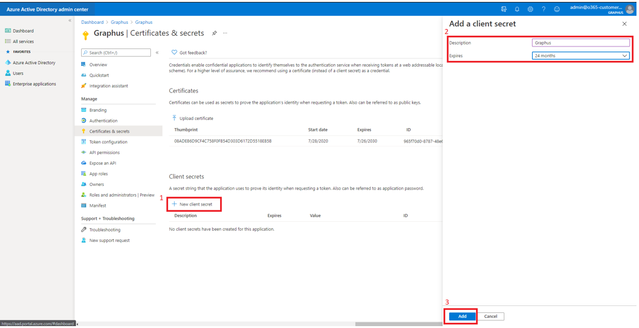
Task: Close the Add a client secret panel
Action: [625, 24]
